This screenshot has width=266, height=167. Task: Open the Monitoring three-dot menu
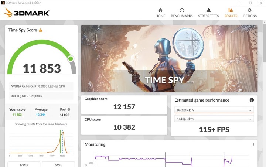pyautogui.click(x=253, y=144)
